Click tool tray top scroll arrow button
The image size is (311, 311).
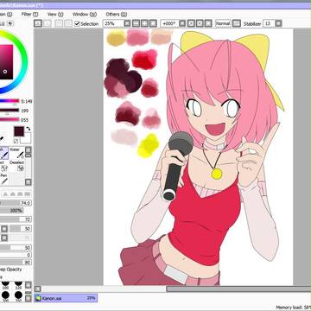coord(29,150)
